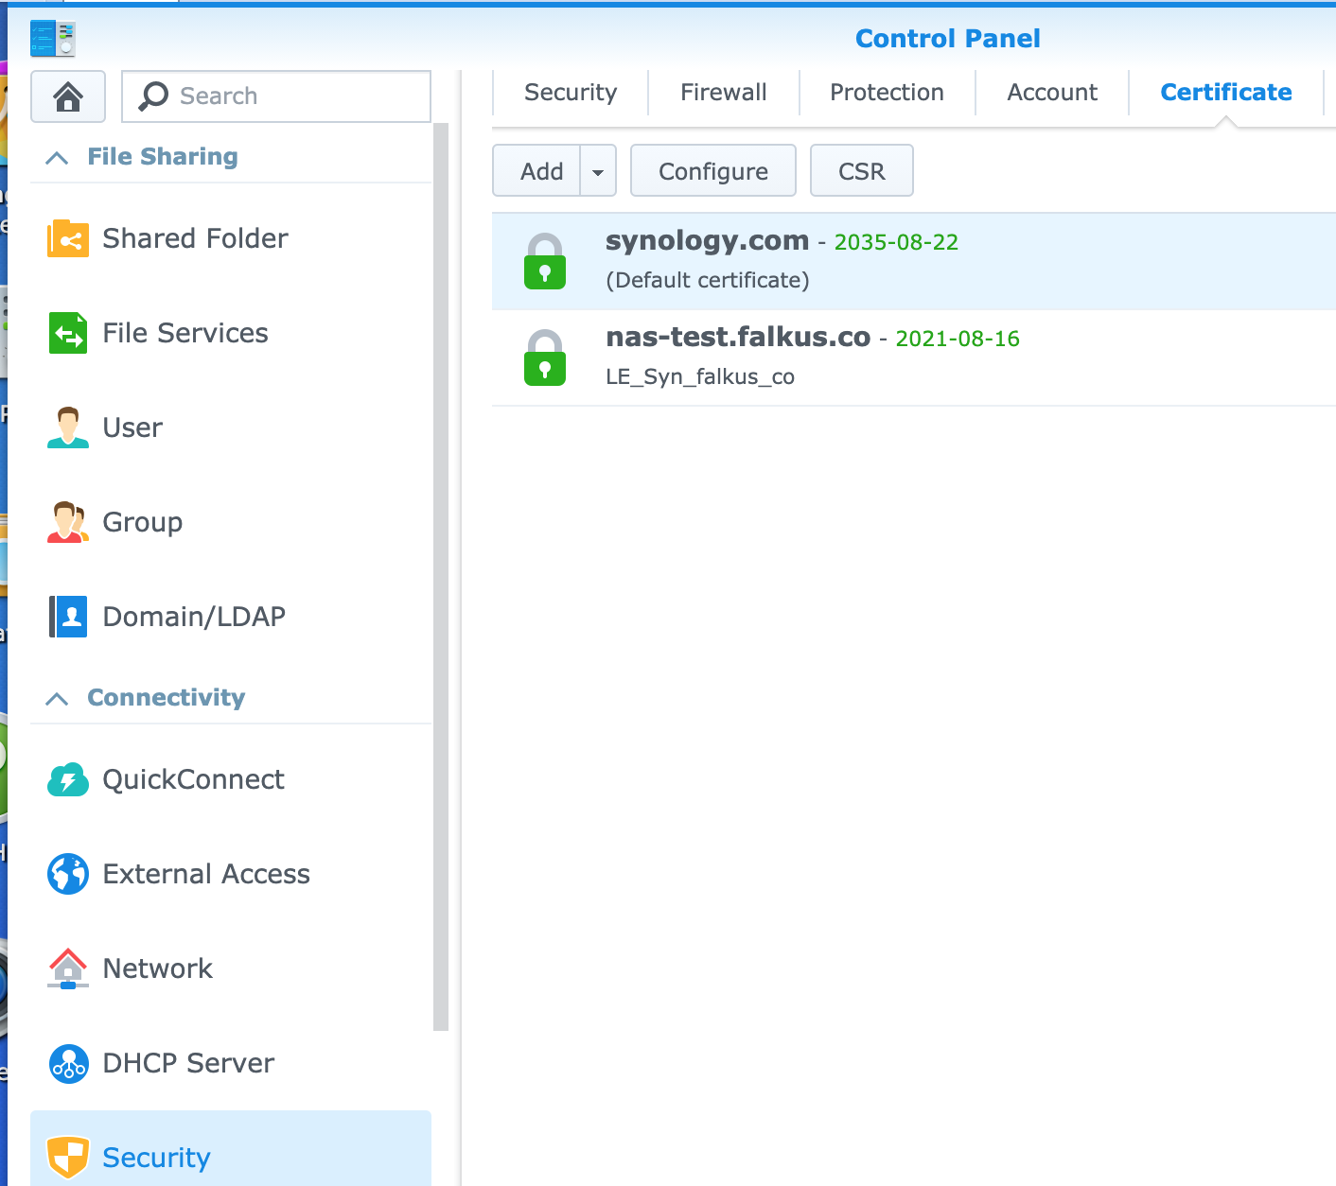Click the Configure button

coord(712,170)
